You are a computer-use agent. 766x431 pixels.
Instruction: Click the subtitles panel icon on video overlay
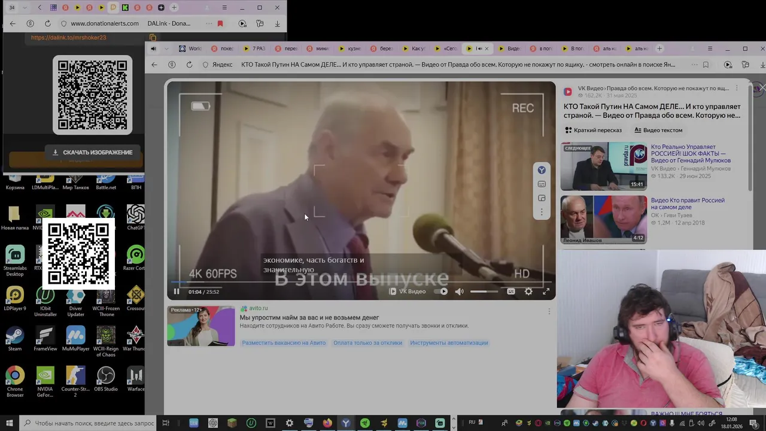click(x=542, y=184)
